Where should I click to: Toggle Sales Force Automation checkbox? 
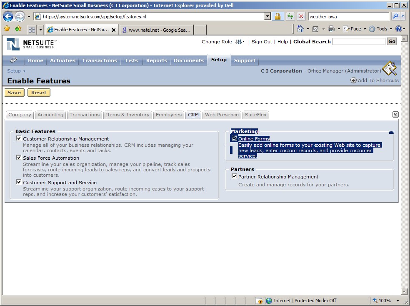point(19,157)
